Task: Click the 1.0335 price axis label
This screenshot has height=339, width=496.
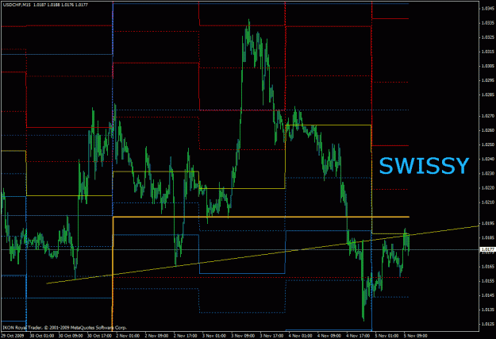Action: (488, 23)
